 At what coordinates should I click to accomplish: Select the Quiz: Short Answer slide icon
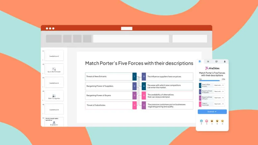click(54, 69)
